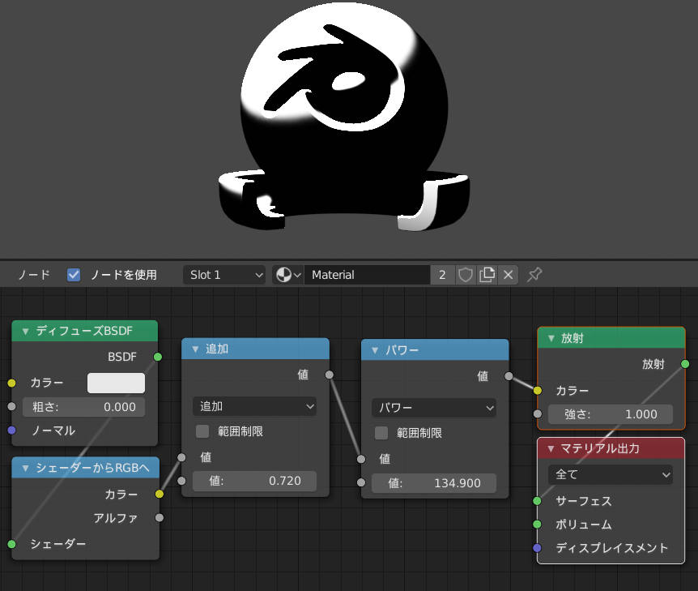Screen dimensions: 698x591
Task: Collapse the ディフューズBSDF node
Action: tap(25, 331)
